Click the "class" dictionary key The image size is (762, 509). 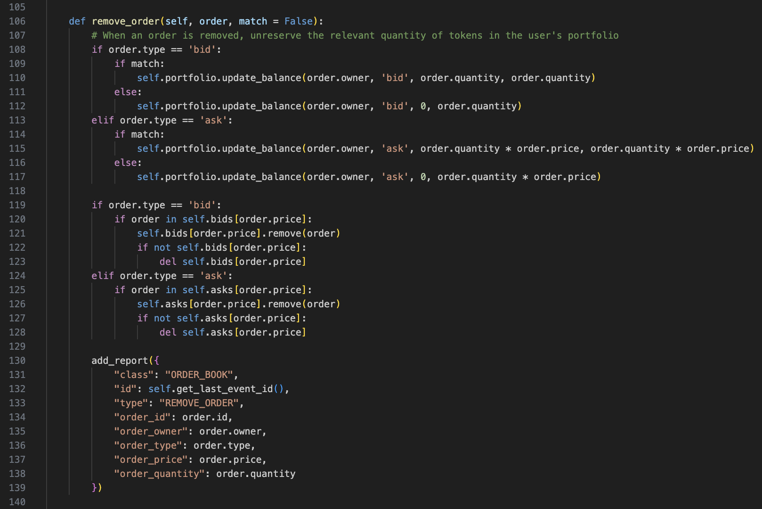point(134,375)
